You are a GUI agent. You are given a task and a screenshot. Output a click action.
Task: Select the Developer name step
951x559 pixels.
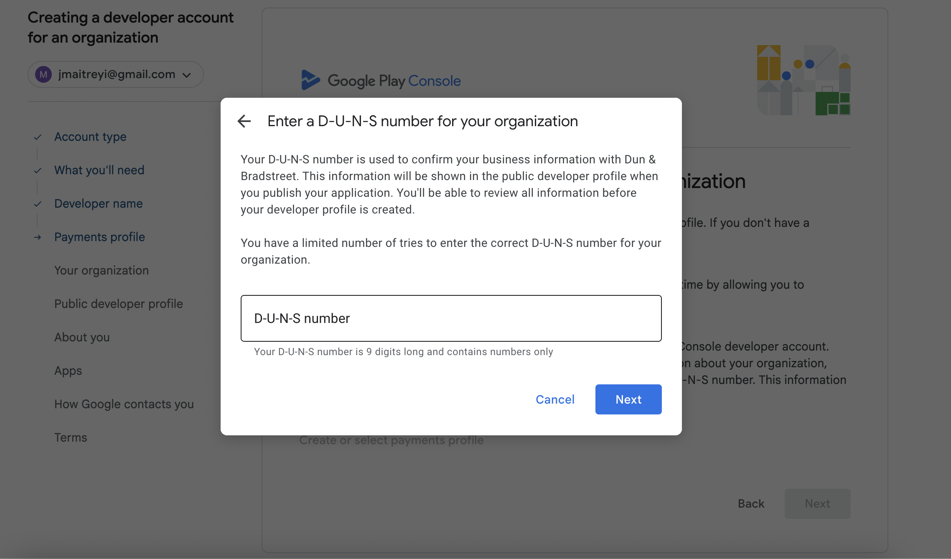point(98,204)
